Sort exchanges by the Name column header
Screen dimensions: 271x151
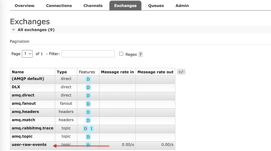click(x=18, y=72)
